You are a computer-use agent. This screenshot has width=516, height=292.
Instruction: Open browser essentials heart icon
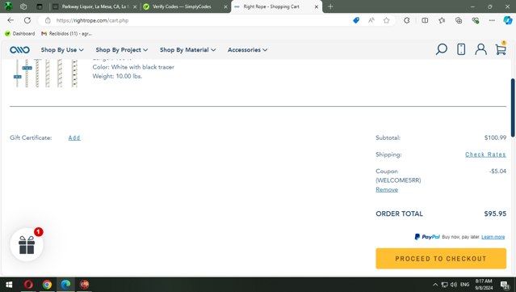point(475,20)
